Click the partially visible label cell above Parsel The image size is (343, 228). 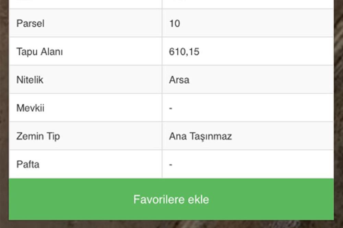pos(85,4)
